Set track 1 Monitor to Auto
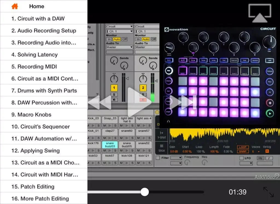This screenshot has width=280, height=204. click(117, 39)
